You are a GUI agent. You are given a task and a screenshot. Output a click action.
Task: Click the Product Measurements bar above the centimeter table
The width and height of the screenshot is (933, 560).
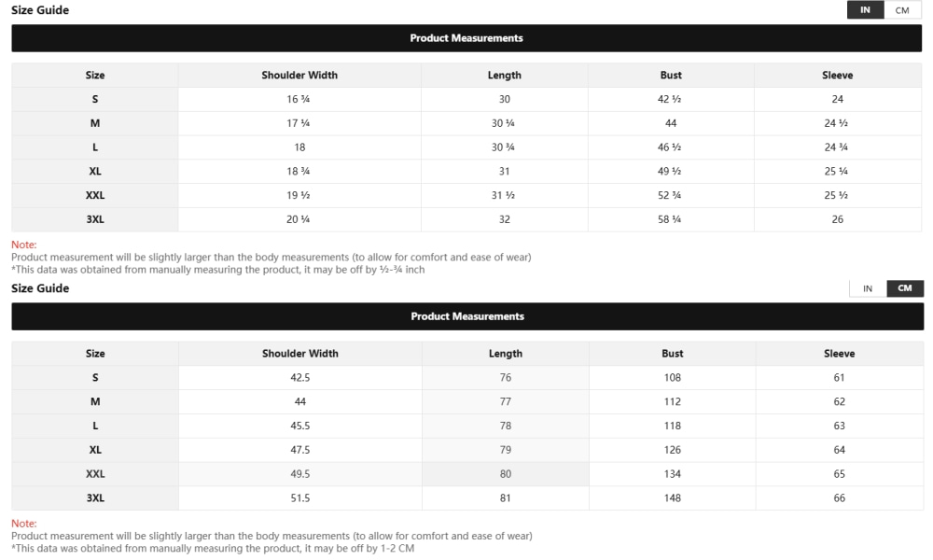tap(466, 316)
